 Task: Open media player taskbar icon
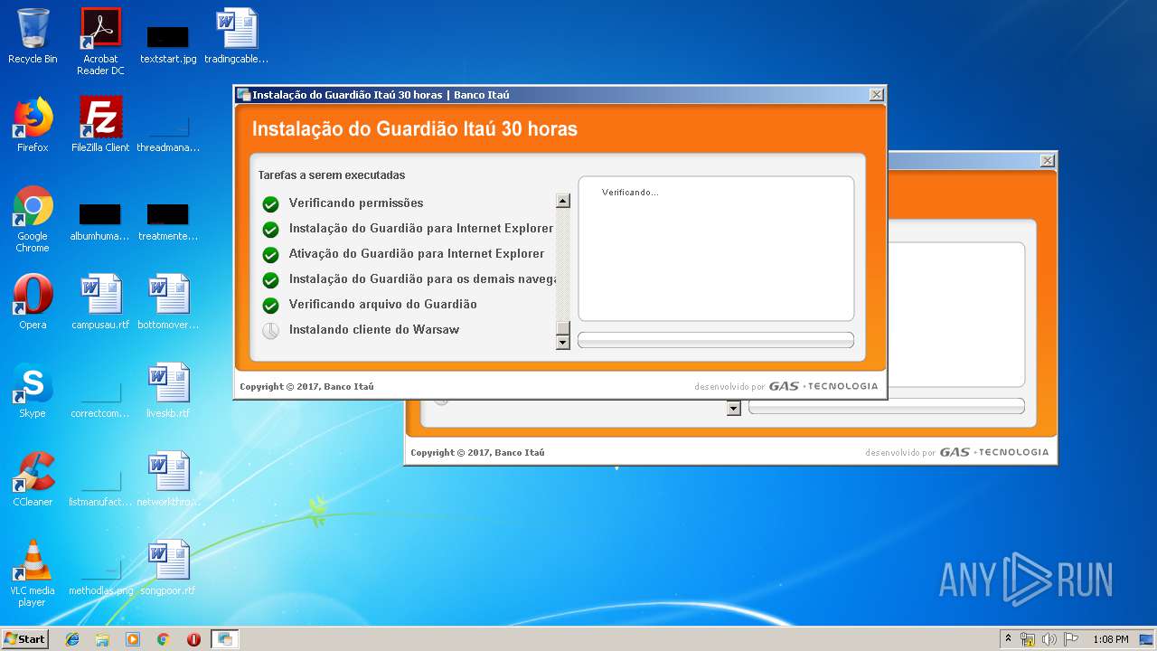tap(133, 639)
